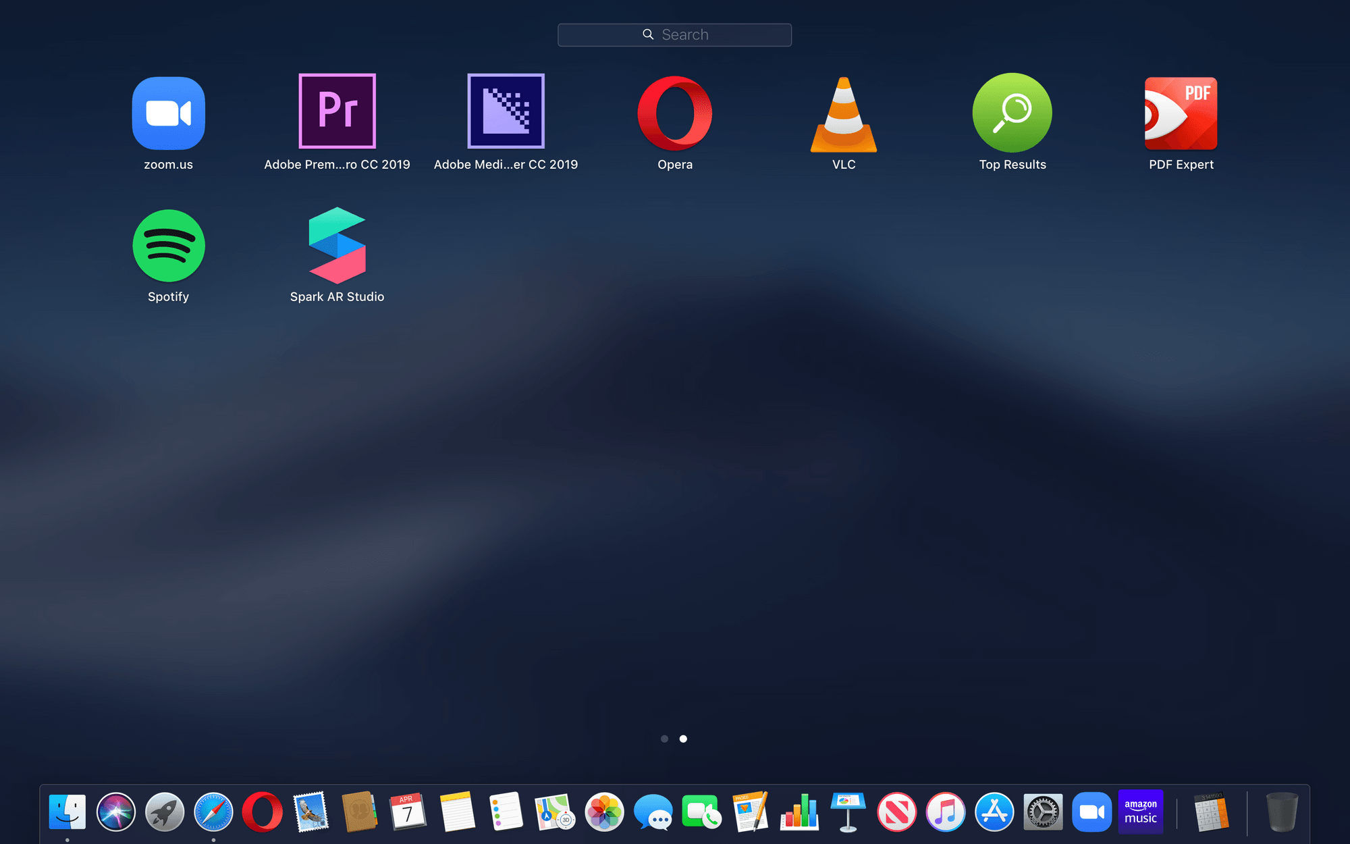This screenshot has width=1350, height=844.
Task: Open iTunes music note in Dock
Action: coord(945,812)
